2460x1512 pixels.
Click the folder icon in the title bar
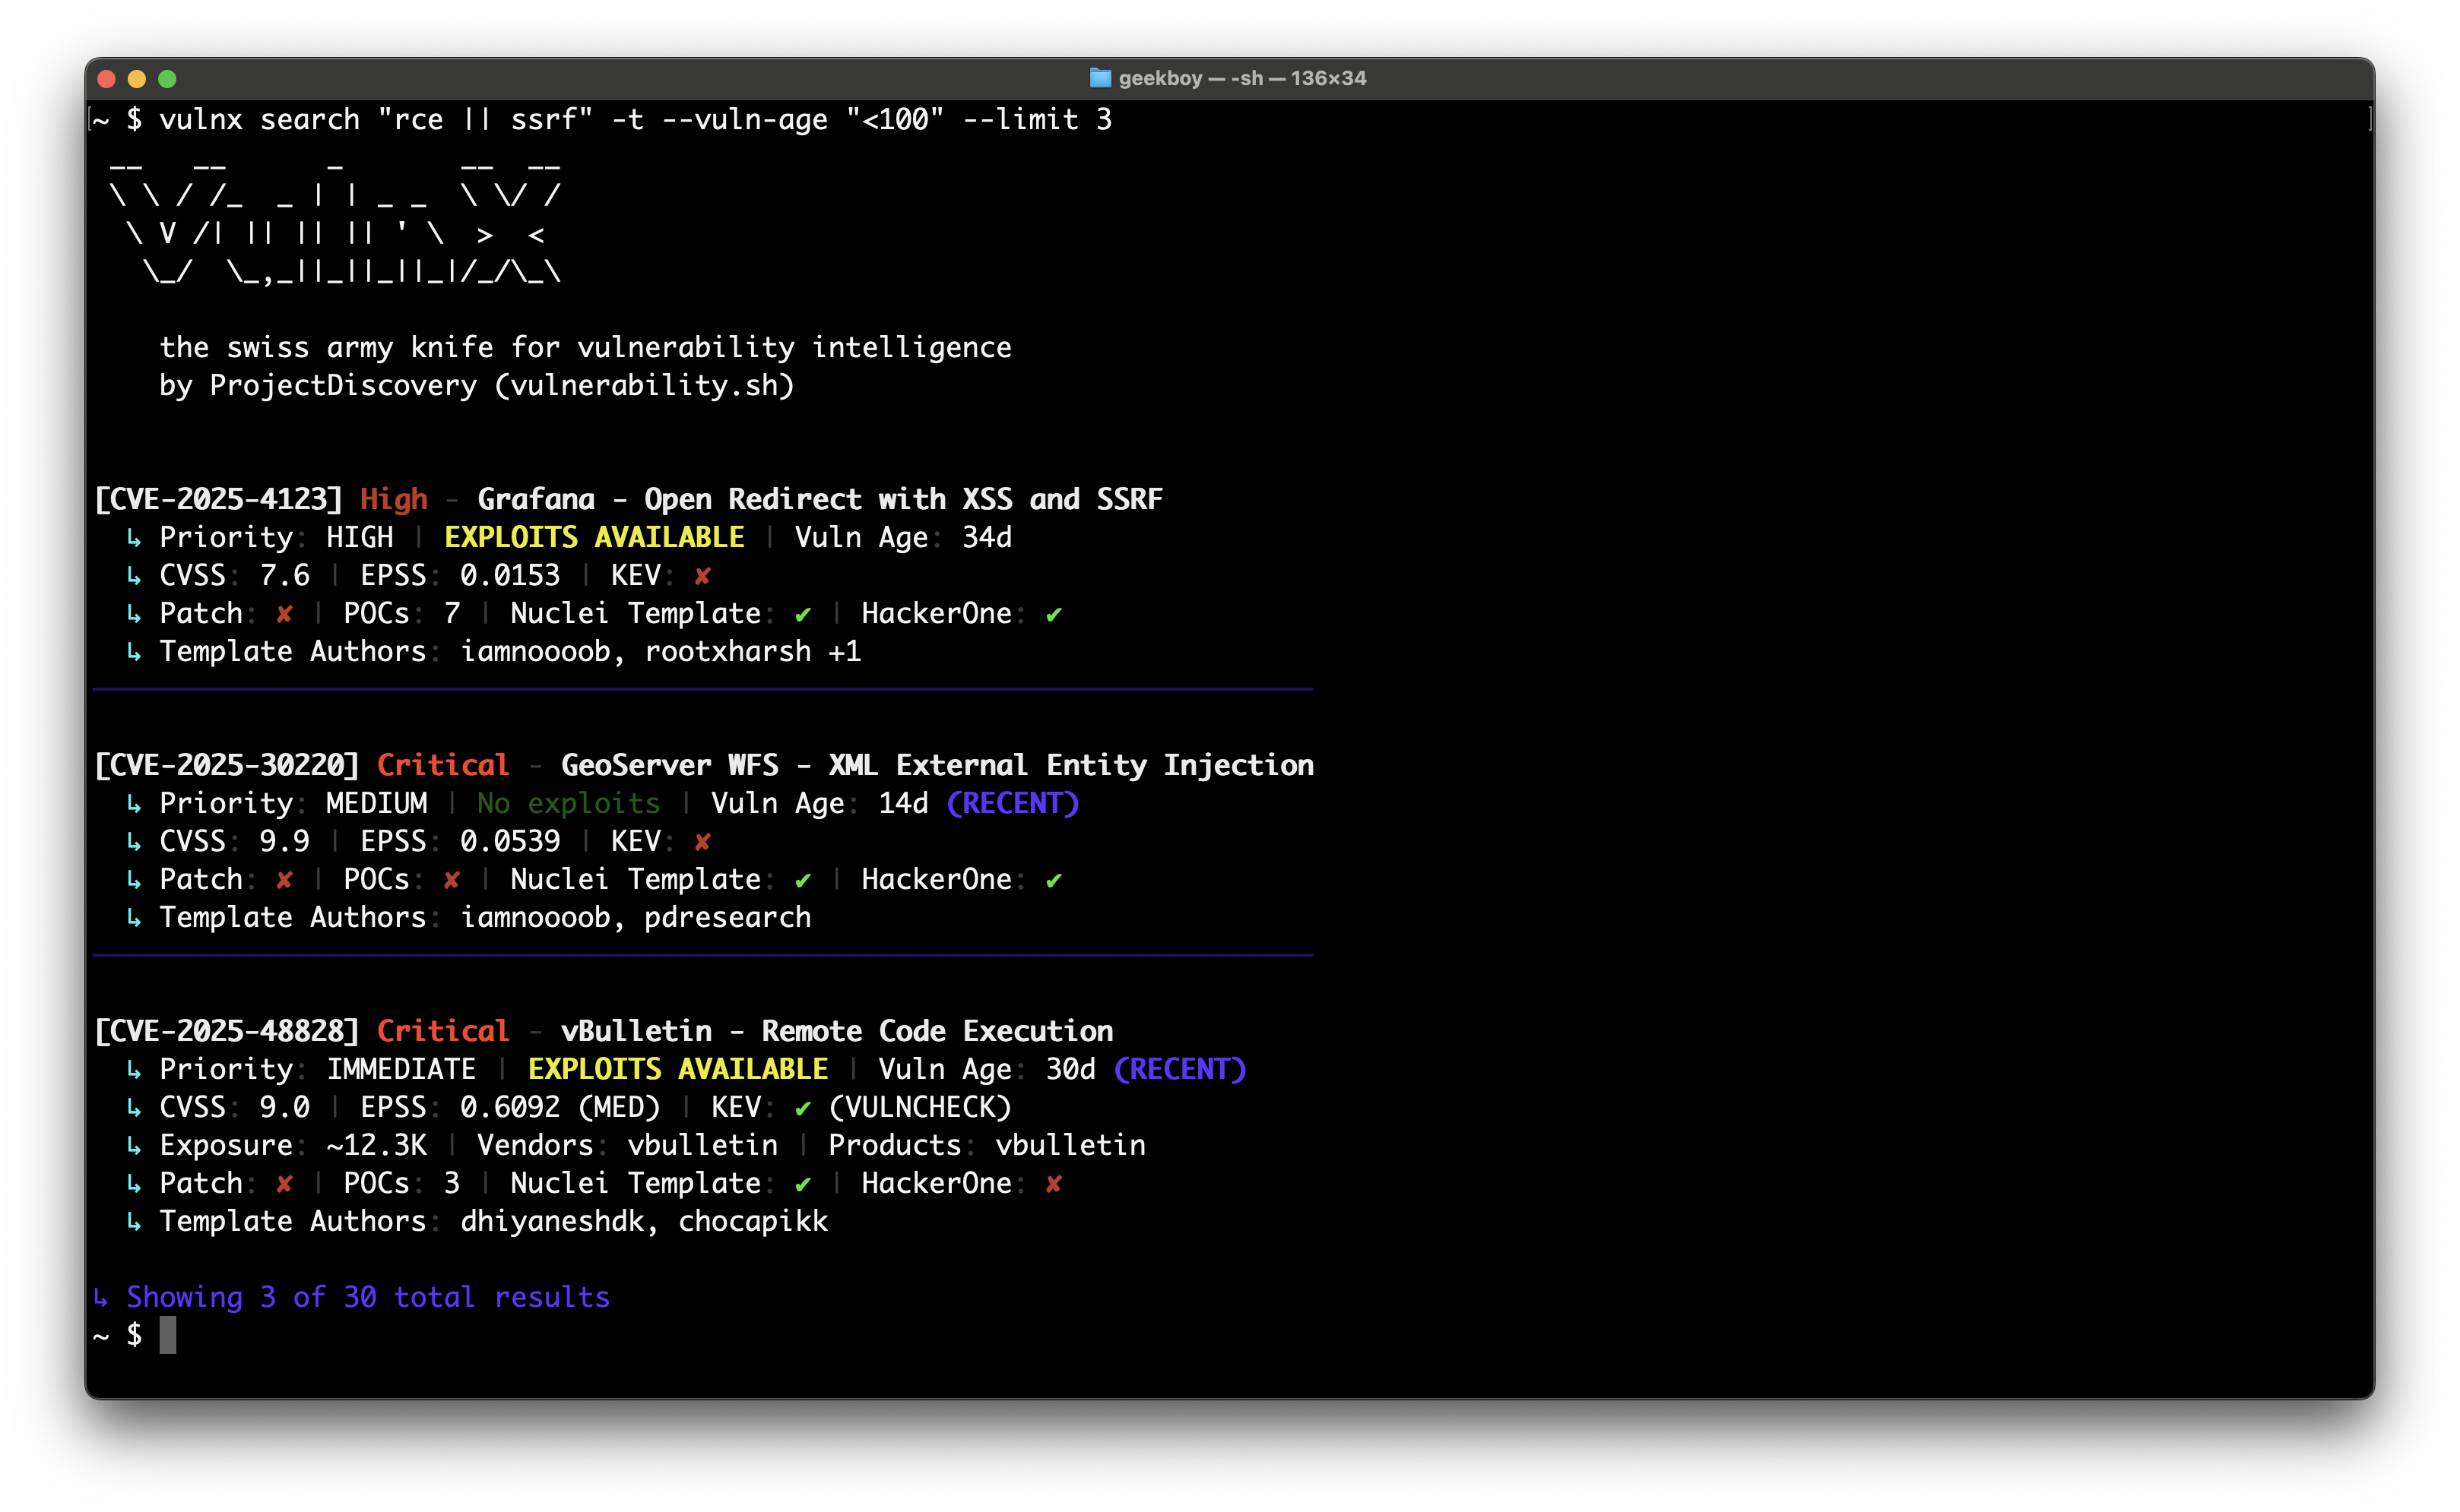click(1099, 78)
